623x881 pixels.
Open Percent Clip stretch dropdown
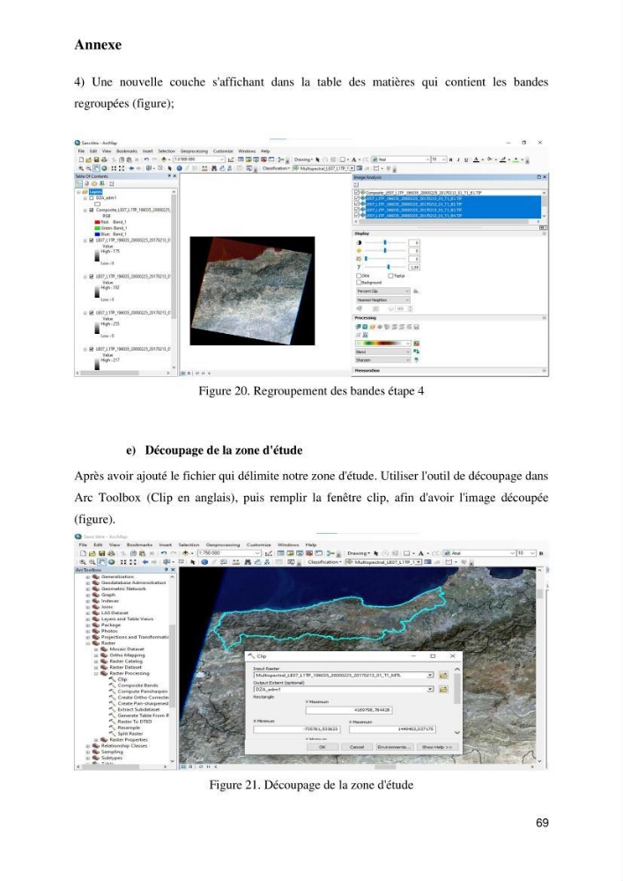tap(383, 291)
